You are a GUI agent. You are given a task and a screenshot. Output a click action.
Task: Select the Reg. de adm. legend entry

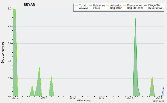pyautogui.click(x=133, y=8)
